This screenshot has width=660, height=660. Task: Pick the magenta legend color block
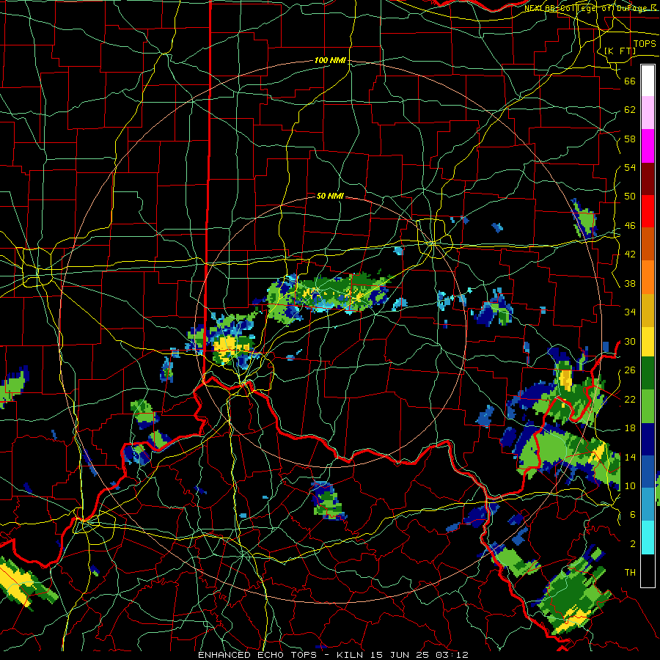(x=648, y=146)
